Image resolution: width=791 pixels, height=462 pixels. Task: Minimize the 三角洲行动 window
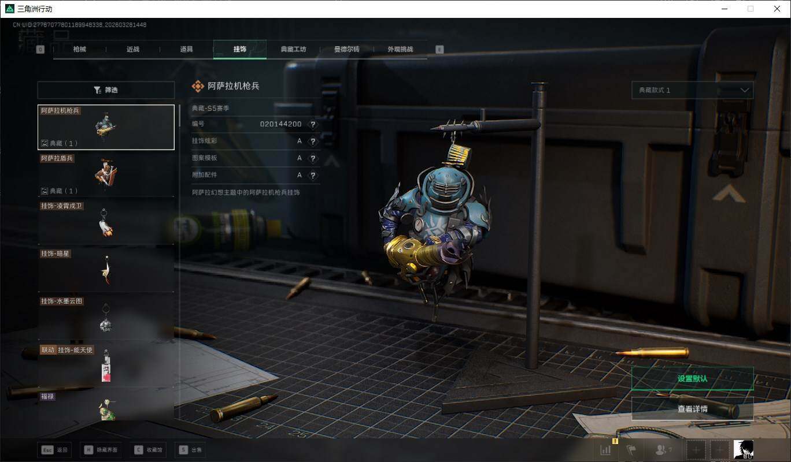point(724,9)
